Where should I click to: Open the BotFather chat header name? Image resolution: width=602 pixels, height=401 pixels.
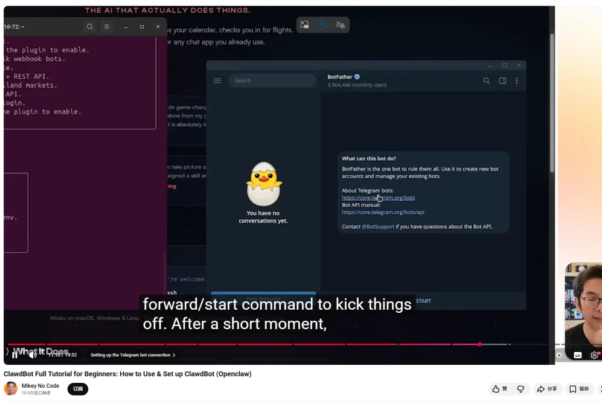(340, 77)
